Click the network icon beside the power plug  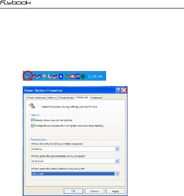point(34,76)
